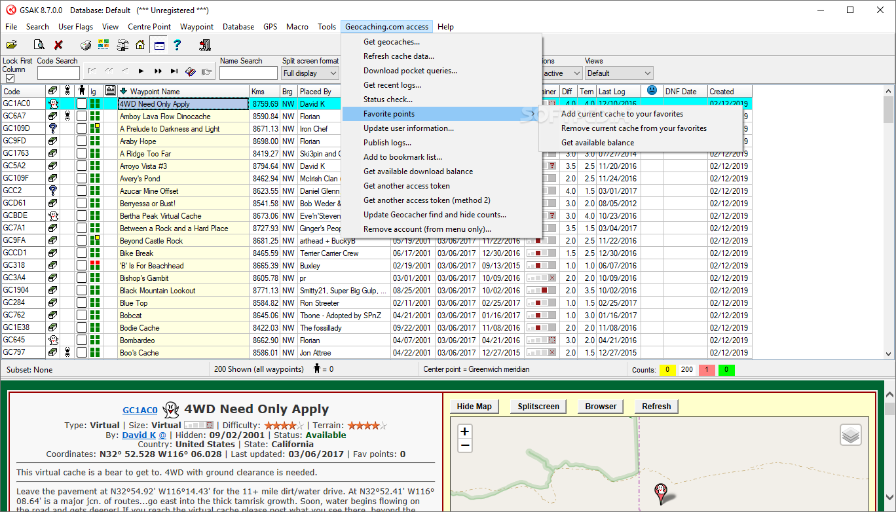The image size is (896, 512).
Task: Click the travel bug column header icon
Action: coord(67,91)
